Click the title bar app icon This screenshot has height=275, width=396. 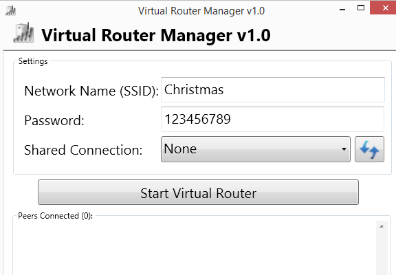coord(10,11)
